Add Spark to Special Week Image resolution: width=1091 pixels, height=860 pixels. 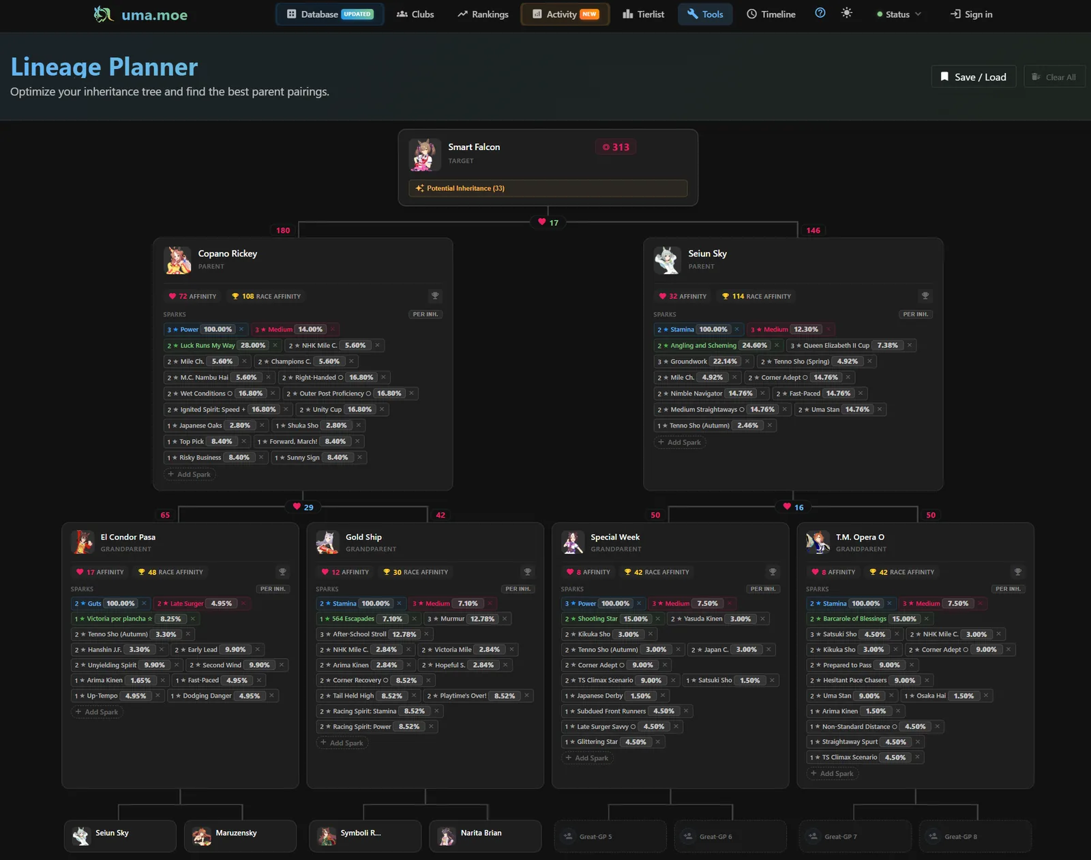pos(587,758)
